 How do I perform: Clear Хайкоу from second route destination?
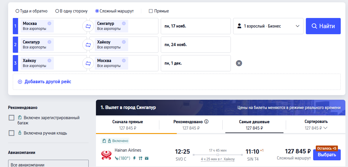tap(124, 42)
